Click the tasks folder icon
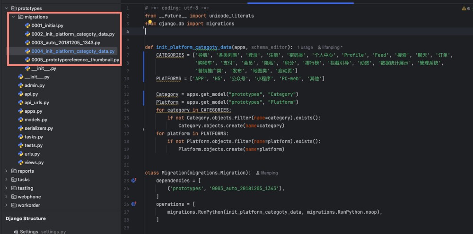The width and height of the screenshot is (473, 234). [14, 180]
